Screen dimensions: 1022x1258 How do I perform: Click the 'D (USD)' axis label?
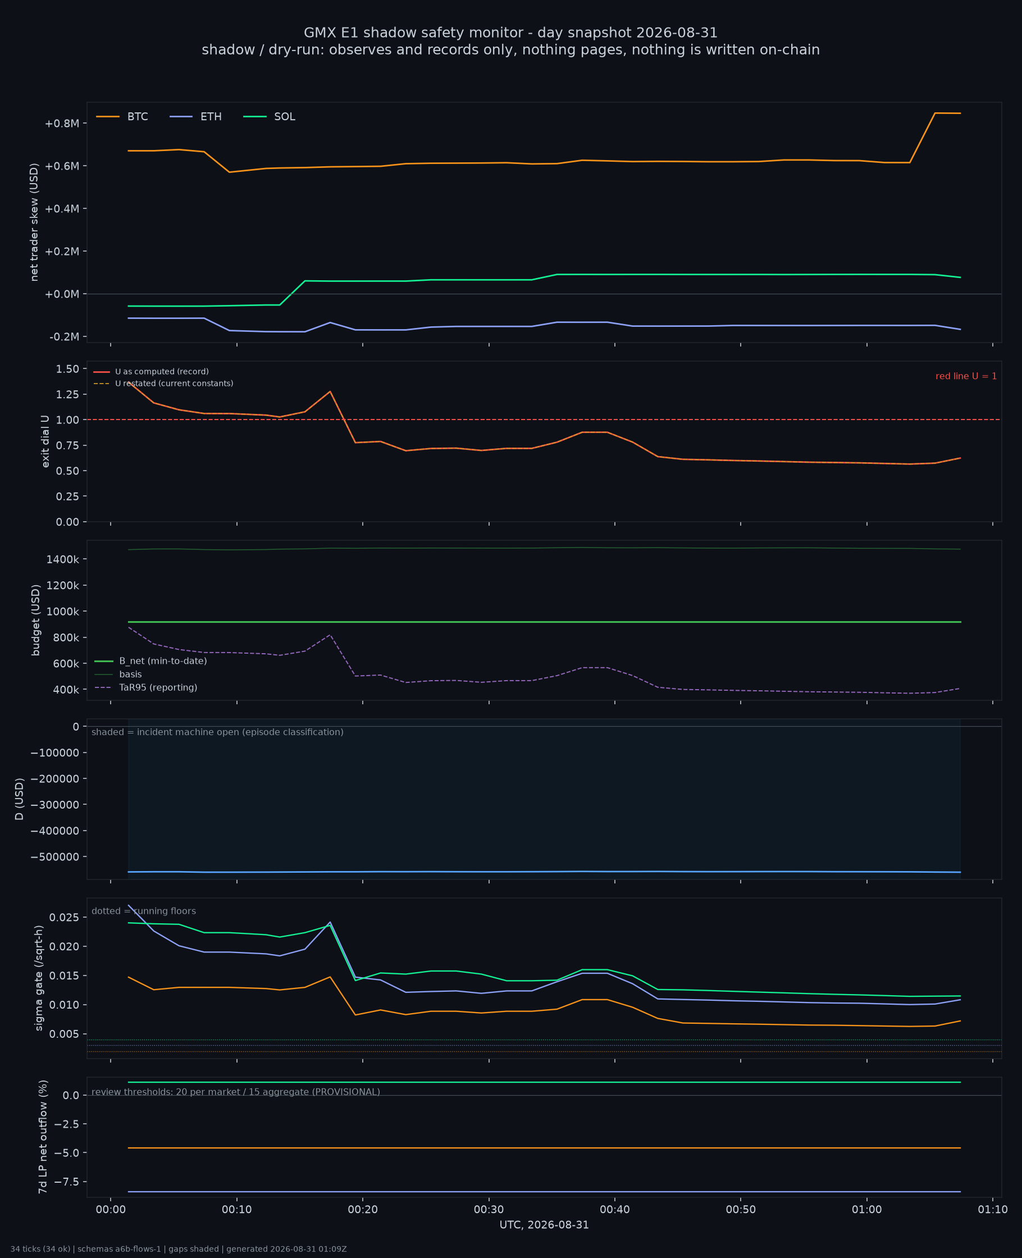(x=20, y=799)
